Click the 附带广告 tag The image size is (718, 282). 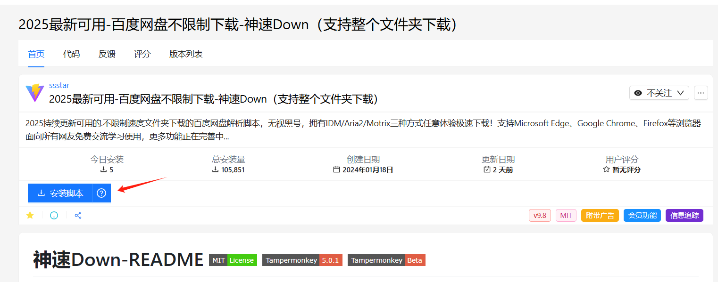tap(600, 216)
